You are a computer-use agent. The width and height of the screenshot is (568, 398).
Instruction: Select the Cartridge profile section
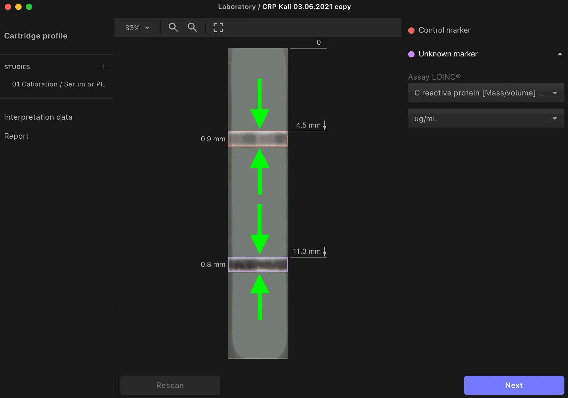click(x=35, y=36)
